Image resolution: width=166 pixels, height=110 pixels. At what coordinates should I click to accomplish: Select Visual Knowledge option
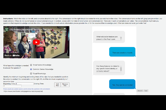click(x=31, y=74)
